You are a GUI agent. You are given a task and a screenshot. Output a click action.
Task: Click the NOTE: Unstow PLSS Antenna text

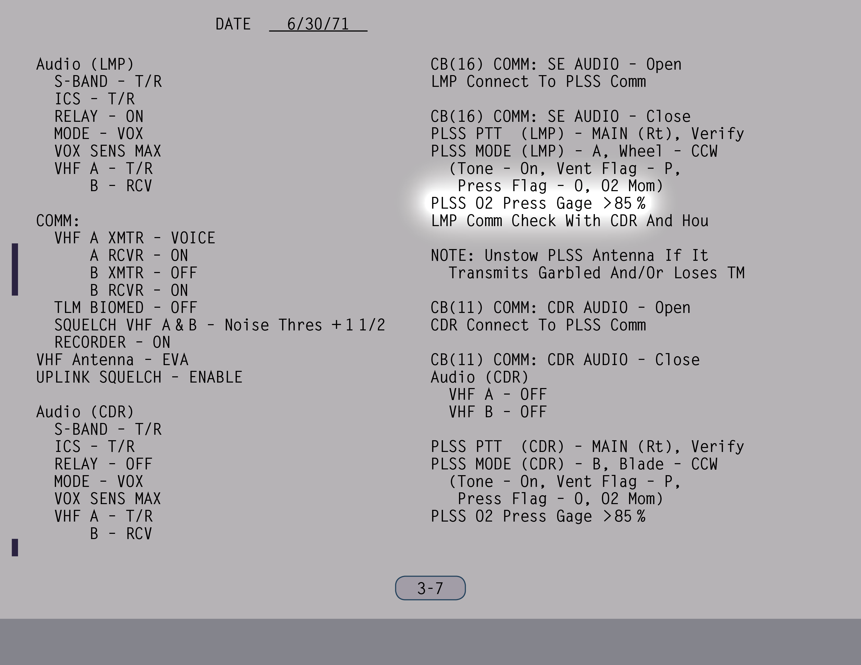(x=569, y=255)
